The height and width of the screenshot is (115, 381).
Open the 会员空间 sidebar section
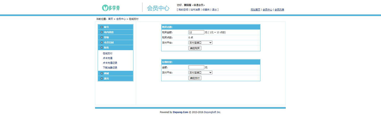(115, 42)
